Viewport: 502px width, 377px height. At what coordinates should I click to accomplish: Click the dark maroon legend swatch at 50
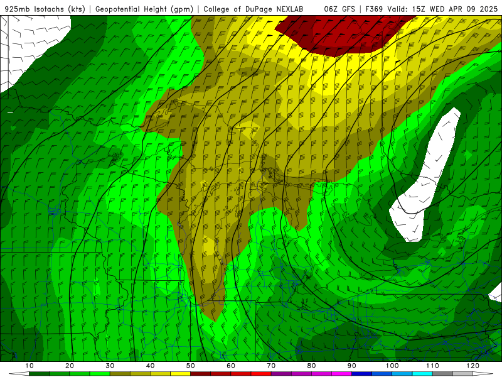pos(200,374)
